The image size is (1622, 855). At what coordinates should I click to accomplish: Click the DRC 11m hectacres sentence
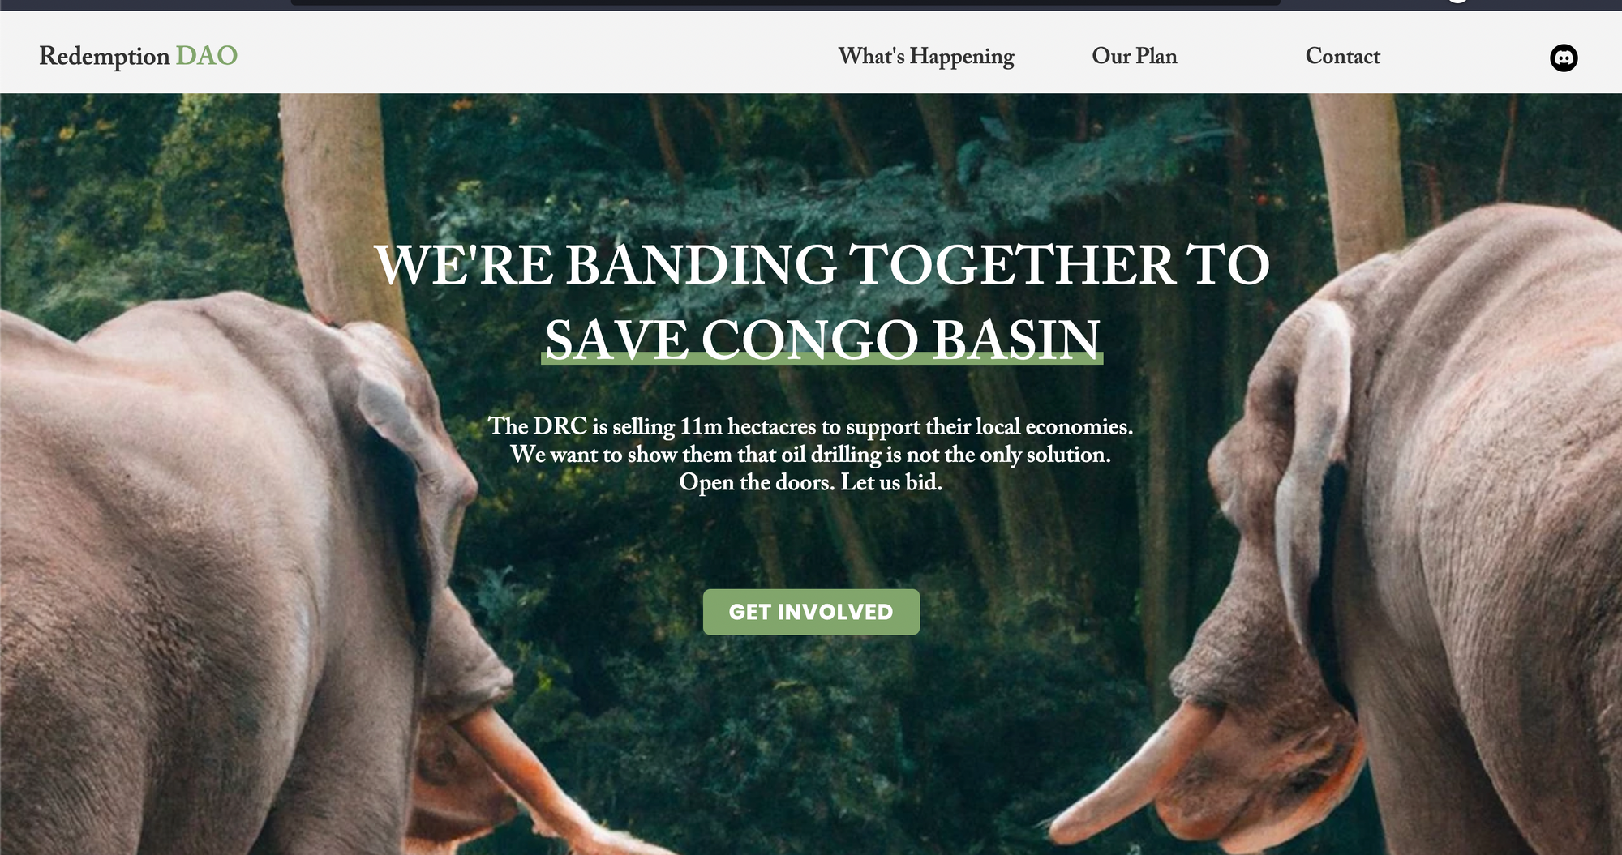[810, 426]
